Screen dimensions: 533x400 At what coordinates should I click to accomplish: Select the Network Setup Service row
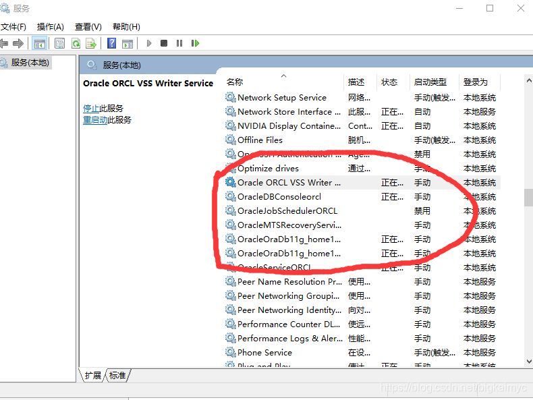tap(362, 98)
